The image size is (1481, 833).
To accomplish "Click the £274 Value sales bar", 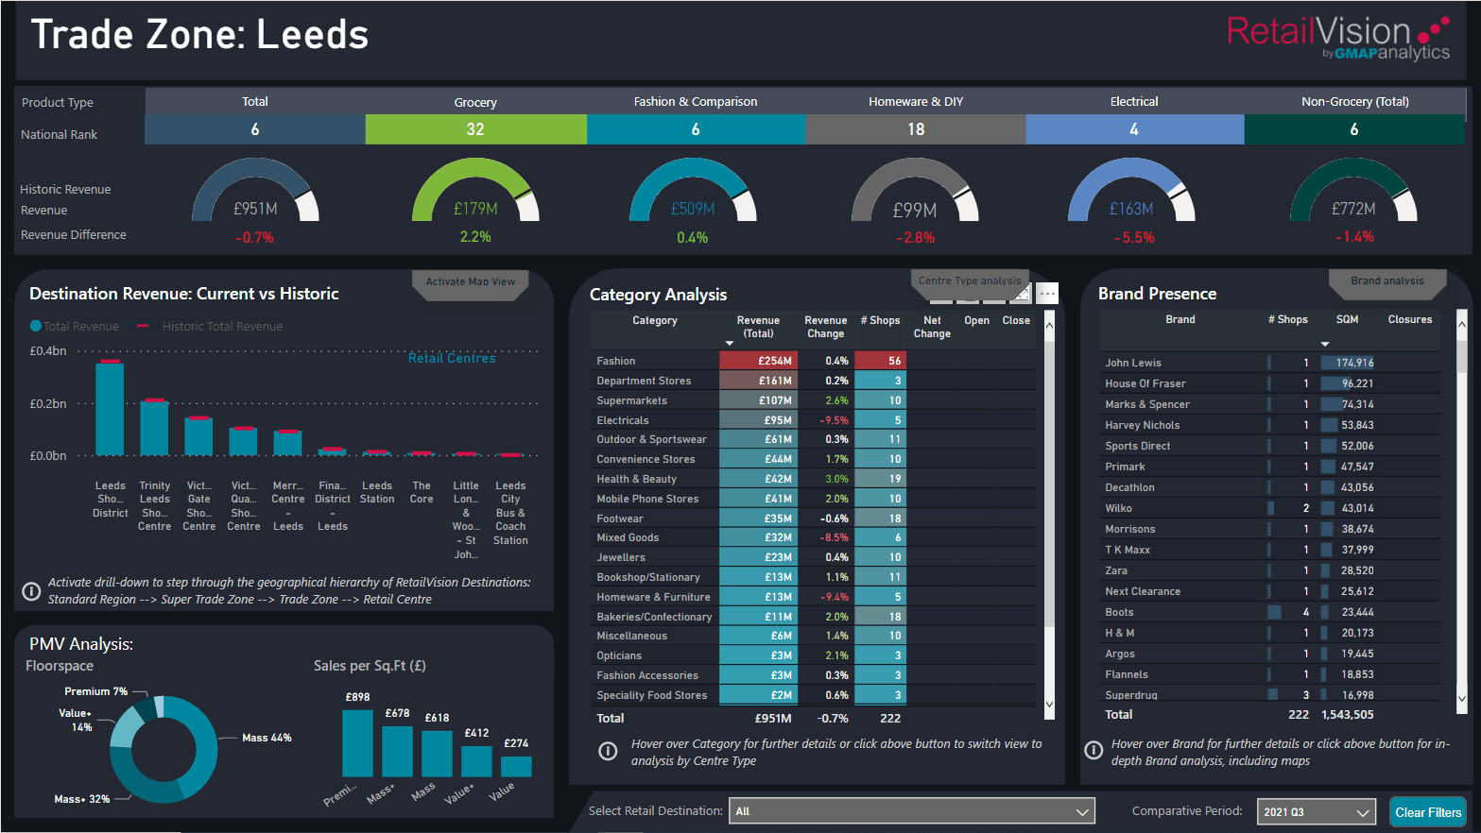I will point(516,766).
